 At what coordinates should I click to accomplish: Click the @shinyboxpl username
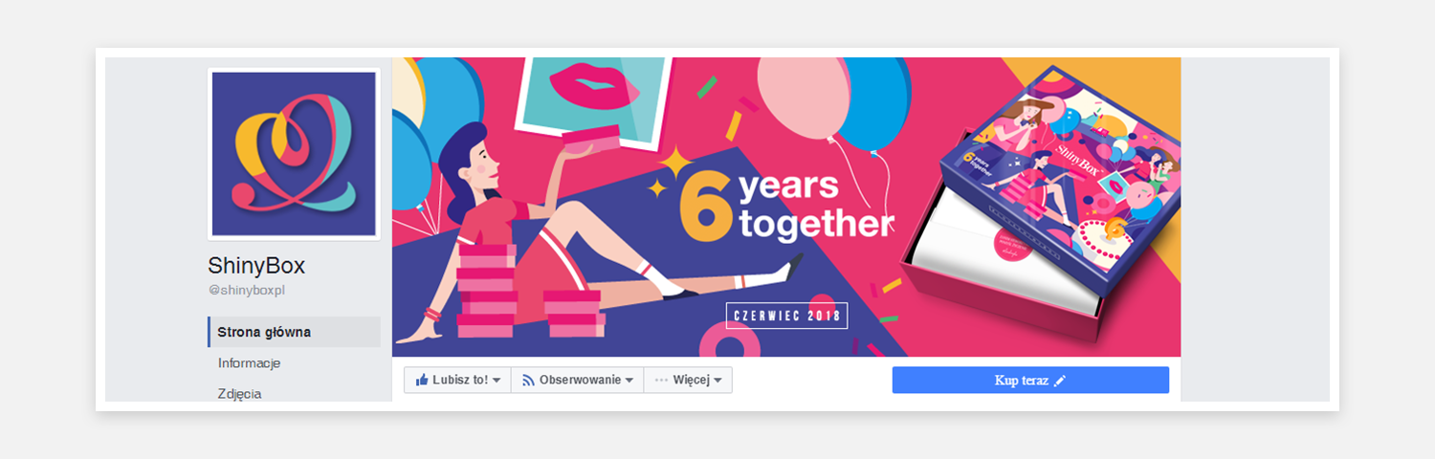(247, 290)
